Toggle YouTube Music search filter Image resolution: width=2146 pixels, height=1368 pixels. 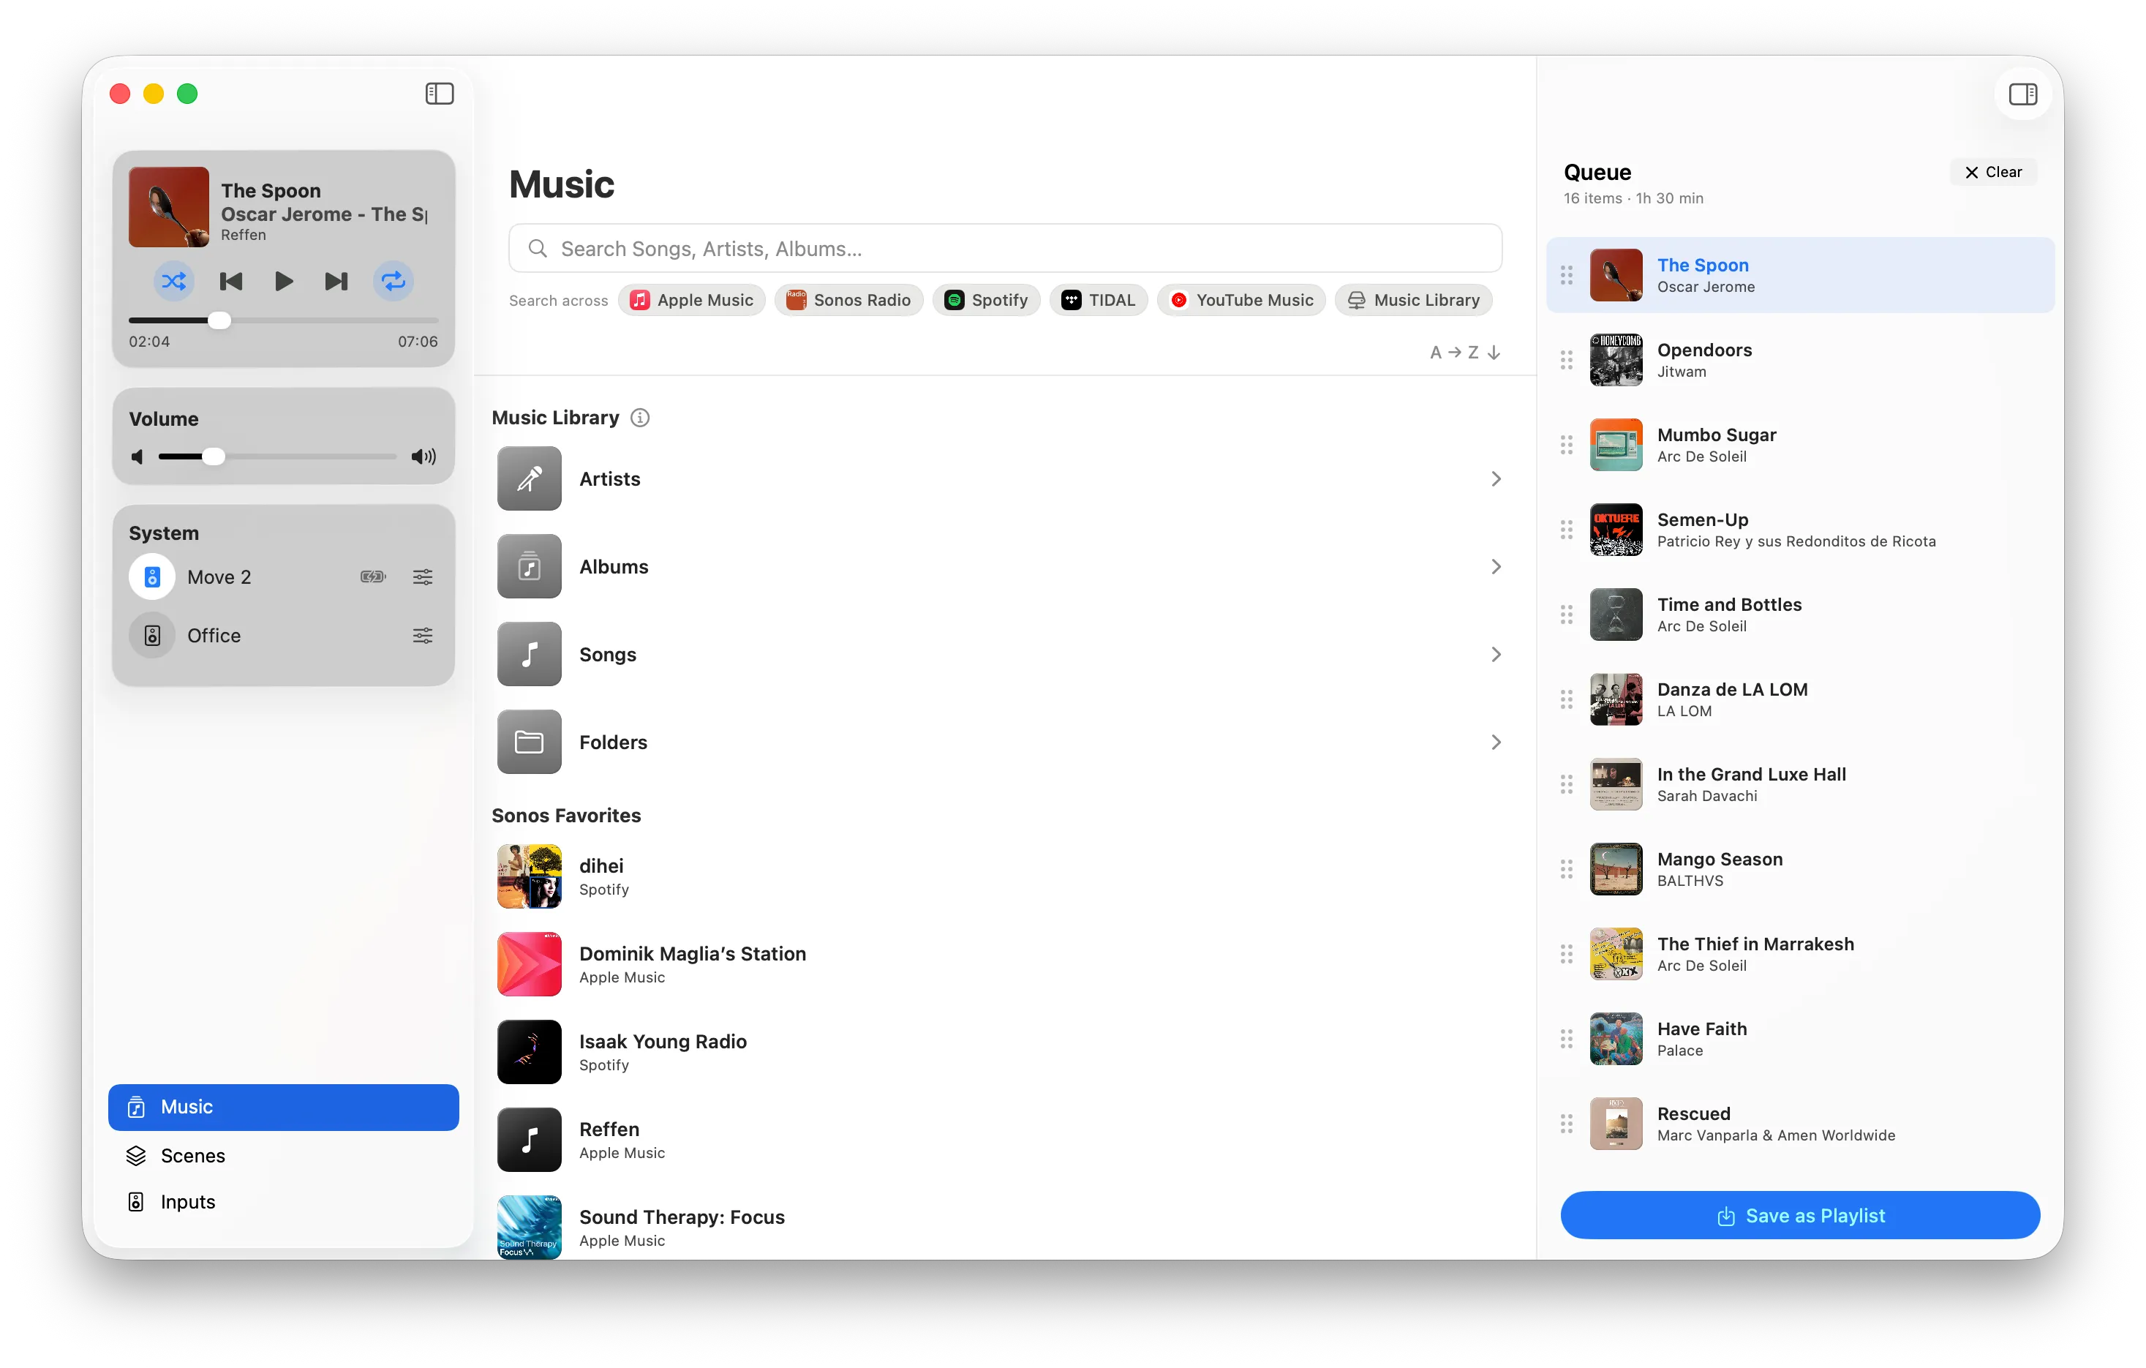pyautogui.click(x=1241, y=301)
